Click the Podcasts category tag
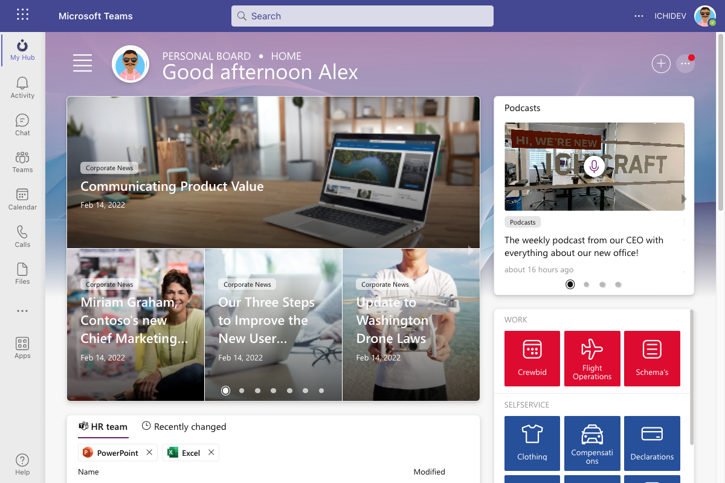This screenshot has height=483, width=725. tap(523, 222)
